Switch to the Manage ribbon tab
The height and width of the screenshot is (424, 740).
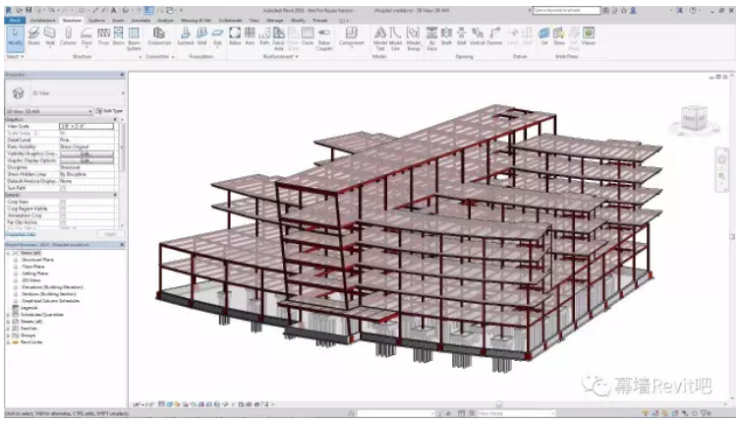274,21
